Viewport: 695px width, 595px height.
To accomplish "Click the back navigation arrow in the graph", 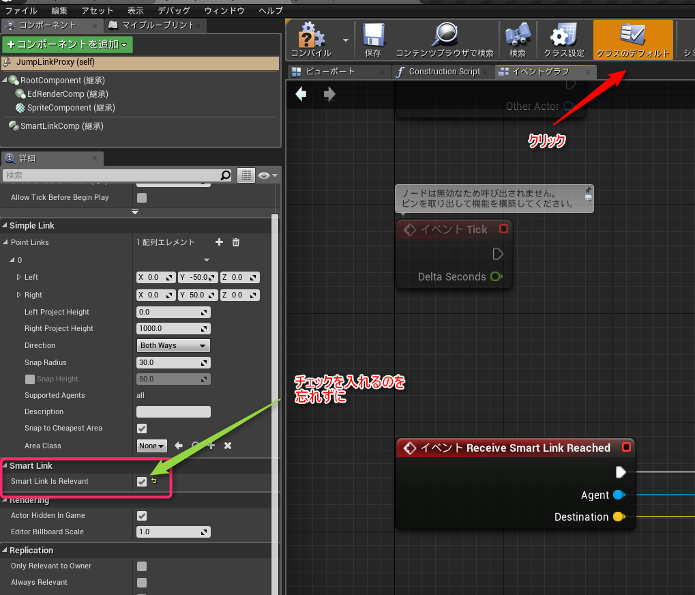I will click(301, 94).
